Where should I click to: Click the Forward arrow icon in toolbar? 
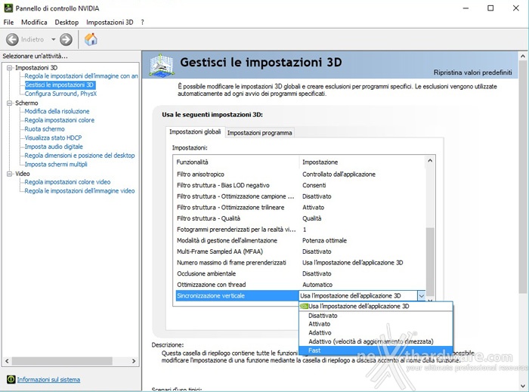pos(67,39)
